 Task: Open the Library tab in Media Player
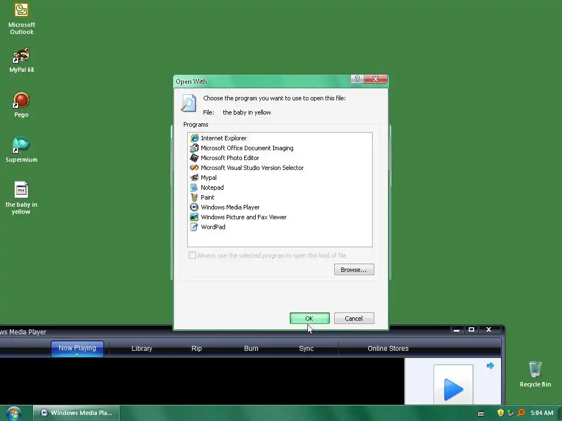[142, 348]
